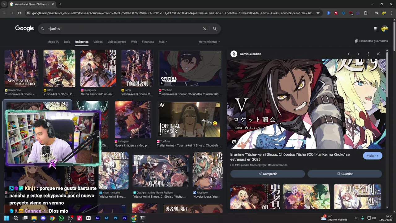This screenshot has width=396, height=223.
Task: Open the Novel - Icotaku thumbnail
Action: [113, 171]
